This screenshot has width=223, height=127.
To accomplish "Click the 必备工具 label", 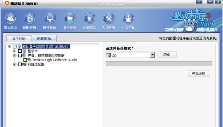I will pos(128,28).
